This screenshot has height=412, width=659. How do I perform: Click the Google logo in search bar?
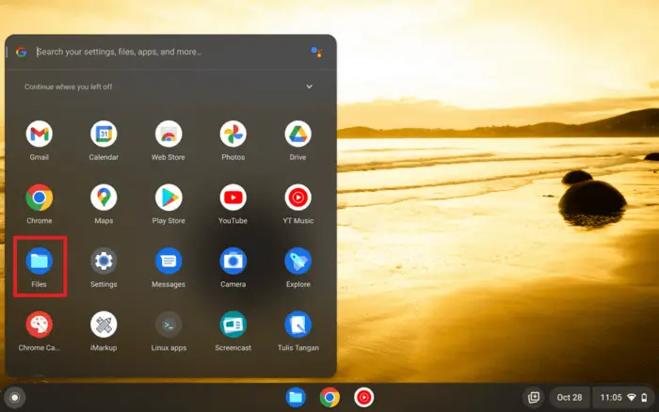coord(22,52)
